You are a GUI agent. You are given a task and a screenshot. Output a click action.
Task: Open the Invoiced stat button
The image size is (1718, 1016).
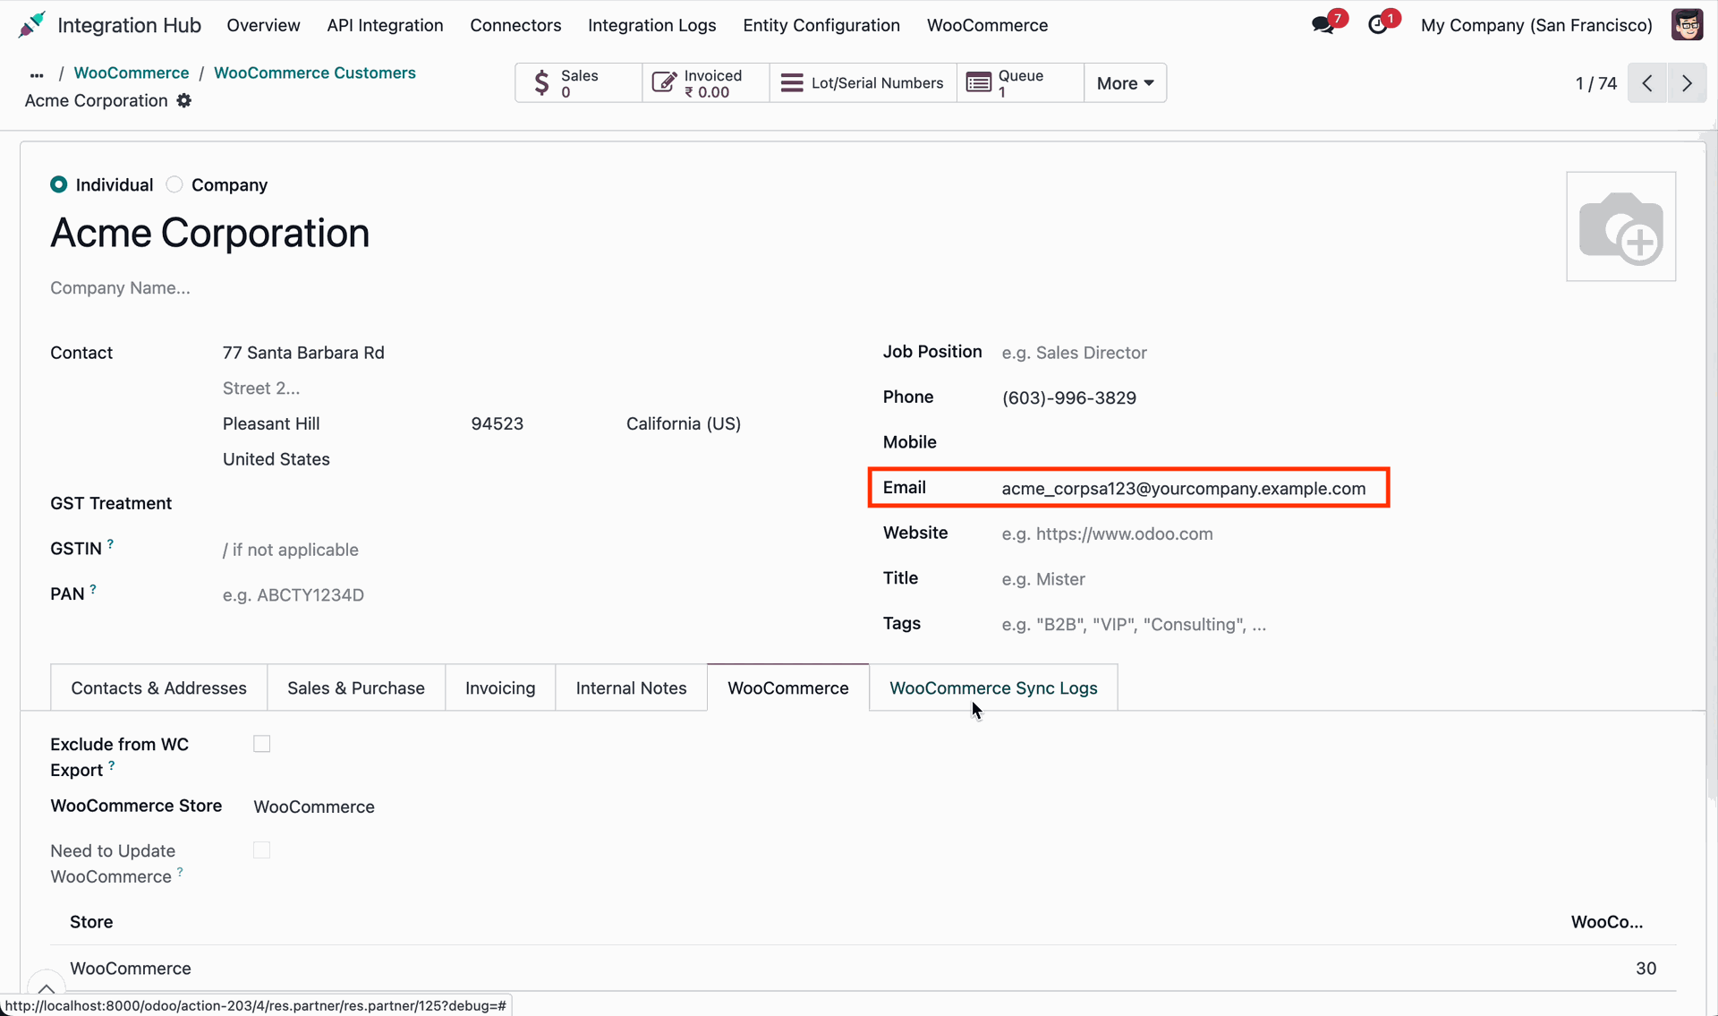coord(706,83)
